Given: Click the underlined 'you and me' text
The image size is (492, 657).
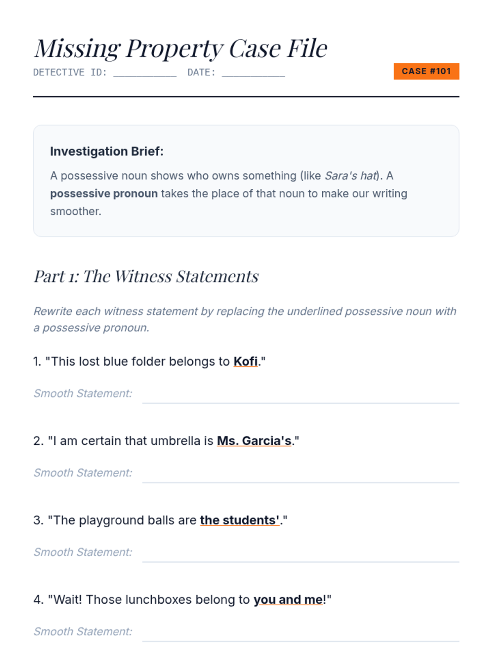Looking at the screenshot, I should tap(288, 600).
